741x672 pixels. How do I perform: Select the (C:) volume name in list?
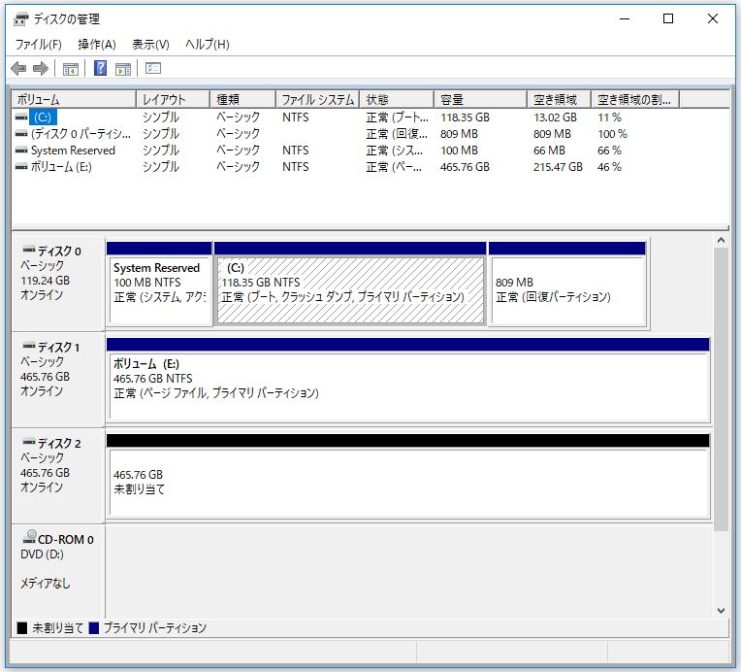(43, 117)
